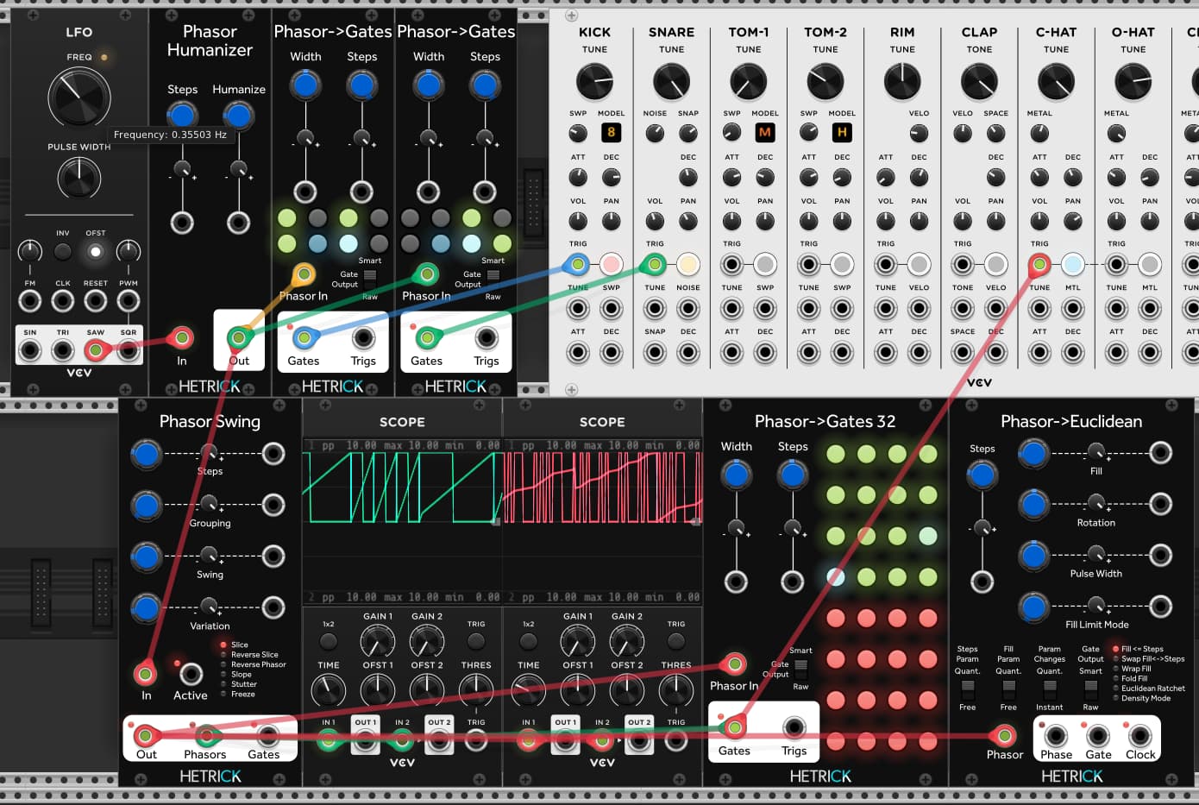Screen dimensions: 1199x805
Task: Click the Phasor Humanizer In port
Action: [182, 338]
